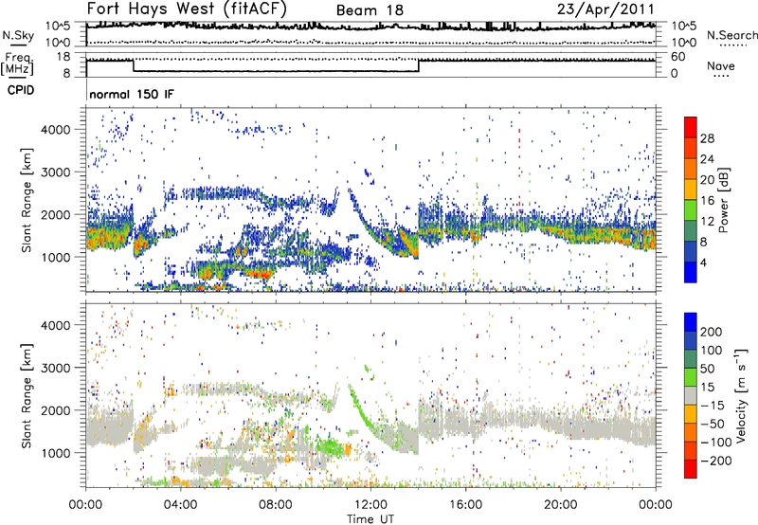Click '3000' on the Power panel range axis
The height and width of the screenshot is (525, 758).
tap(55, 172)
